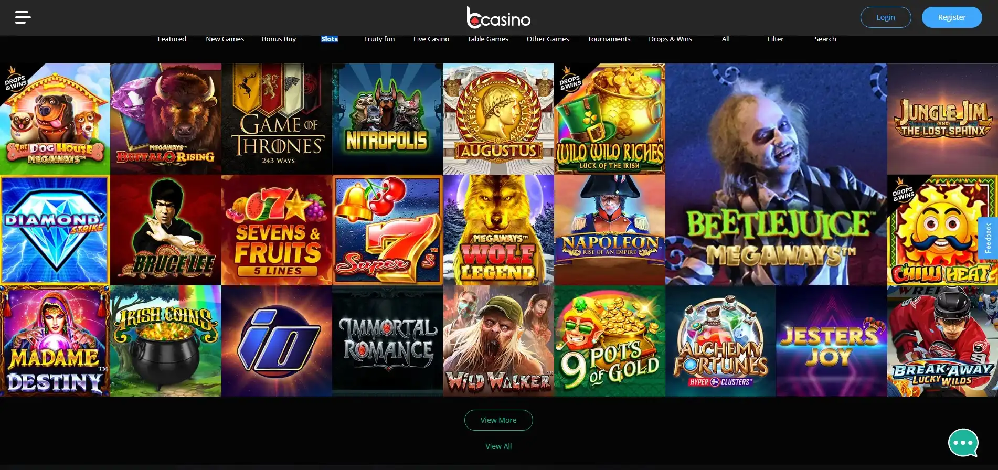Open the Tournaments menu item
The height and width of the screenshot is (470, 998).
[x=609, y=39]
